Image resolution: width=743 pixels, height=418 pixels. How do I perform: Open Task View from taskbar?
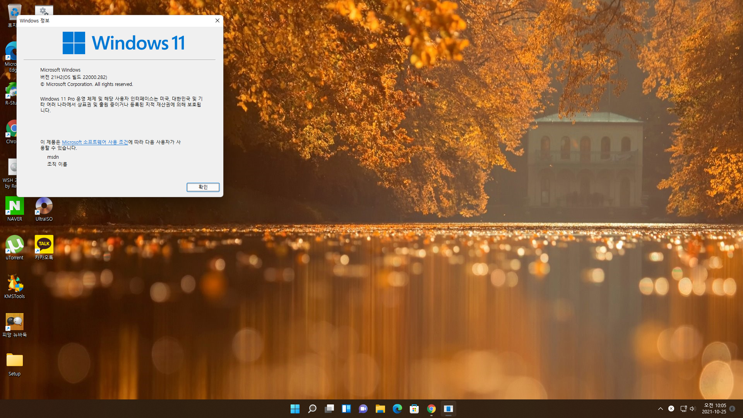329,409
